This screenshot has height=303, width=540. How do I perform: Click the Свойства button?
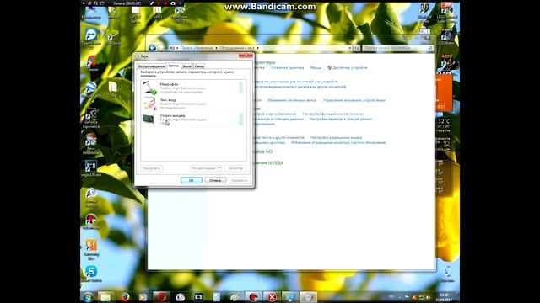[235, 168]
